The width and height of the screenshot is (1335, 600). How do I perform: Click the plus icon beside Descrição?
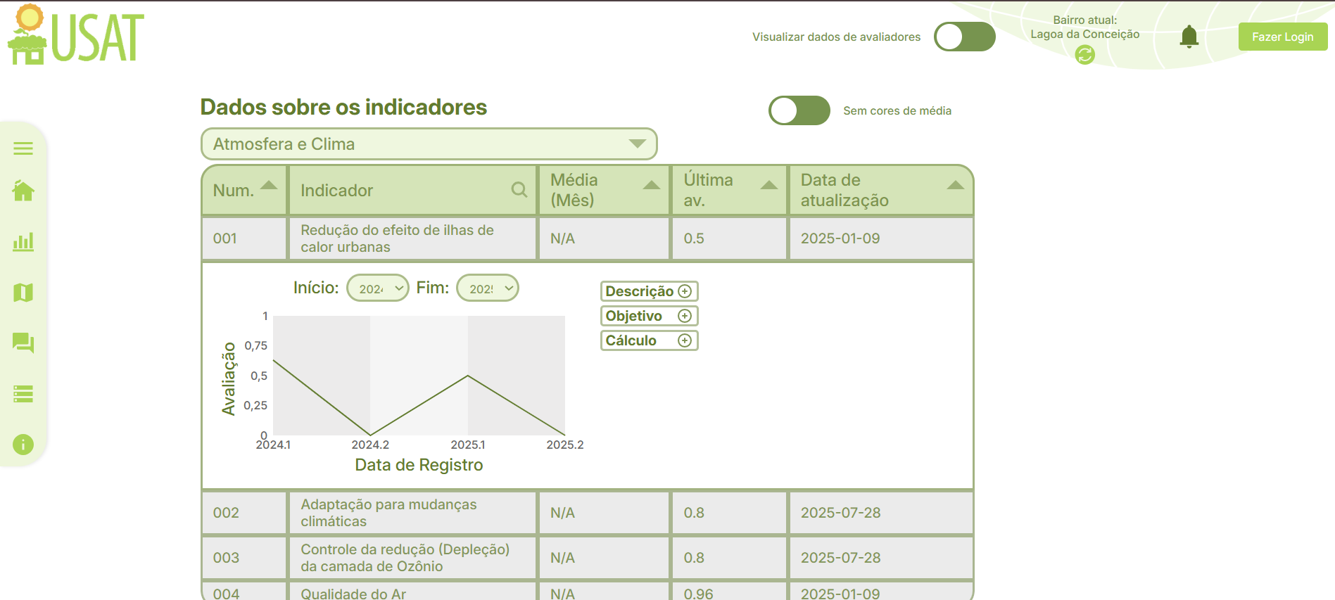click(685, 291)
